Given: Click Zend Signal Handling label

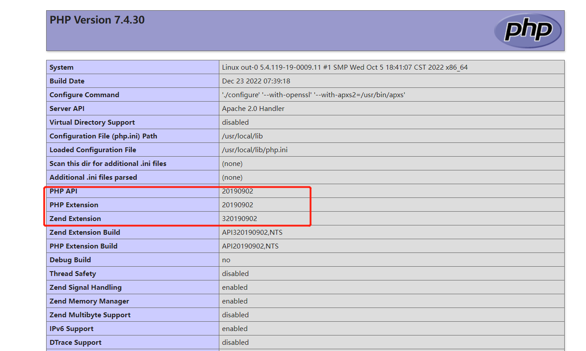Looking at the screenshot, I should coord(86,288).
